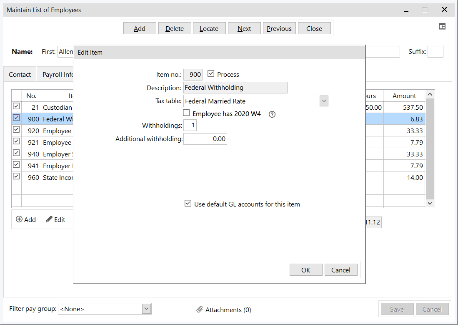Click the help icon beside 2020 W4
The height and width of the screenshot is (325, 458).
[x=272, y=114]
